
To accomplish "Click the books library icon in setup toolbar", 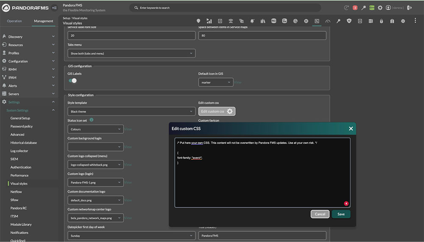I will point(263,21).
